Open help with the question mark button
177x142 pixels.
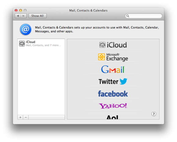(154, 114)
